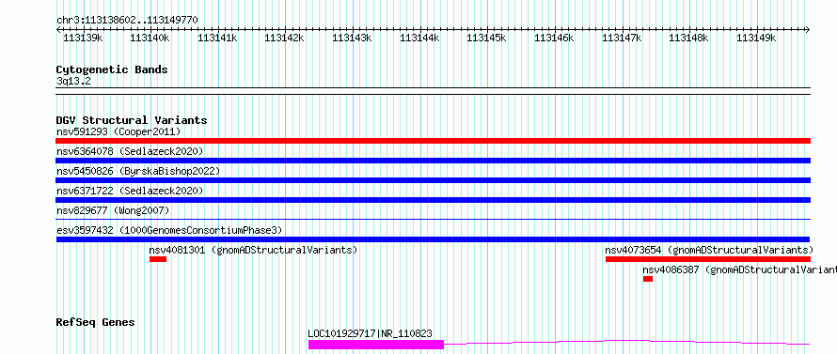This screenshot has height=354, width=837.
Task: Click the 113142k ruler tick label
Action: click(285, 38)
